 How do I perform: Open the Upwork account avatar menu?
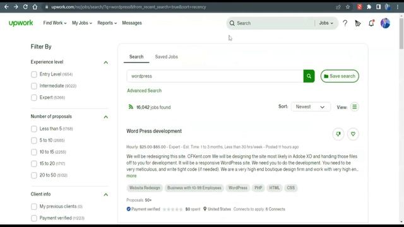click(385, 23)
